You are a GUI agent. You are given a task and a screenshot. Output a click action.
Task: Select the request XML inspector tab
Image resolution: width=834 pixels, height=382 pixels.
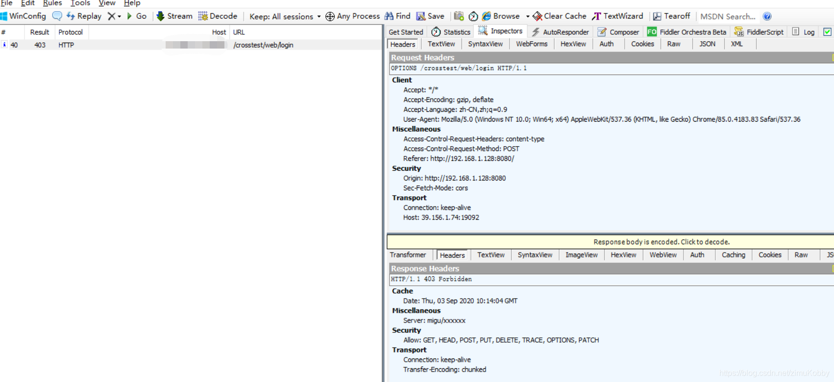(736, 44)
